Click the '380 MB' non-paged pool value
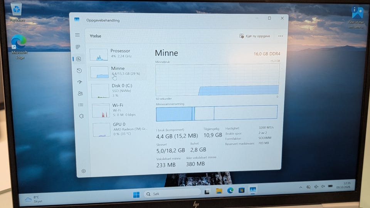This screenshot has width=370, height=208. pos(195,164)
